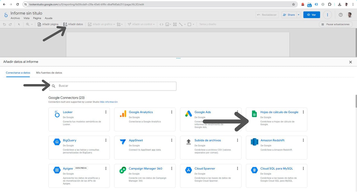Click the three-dot more options circle icon
The image size is (357, 193).
coord(327,15)
